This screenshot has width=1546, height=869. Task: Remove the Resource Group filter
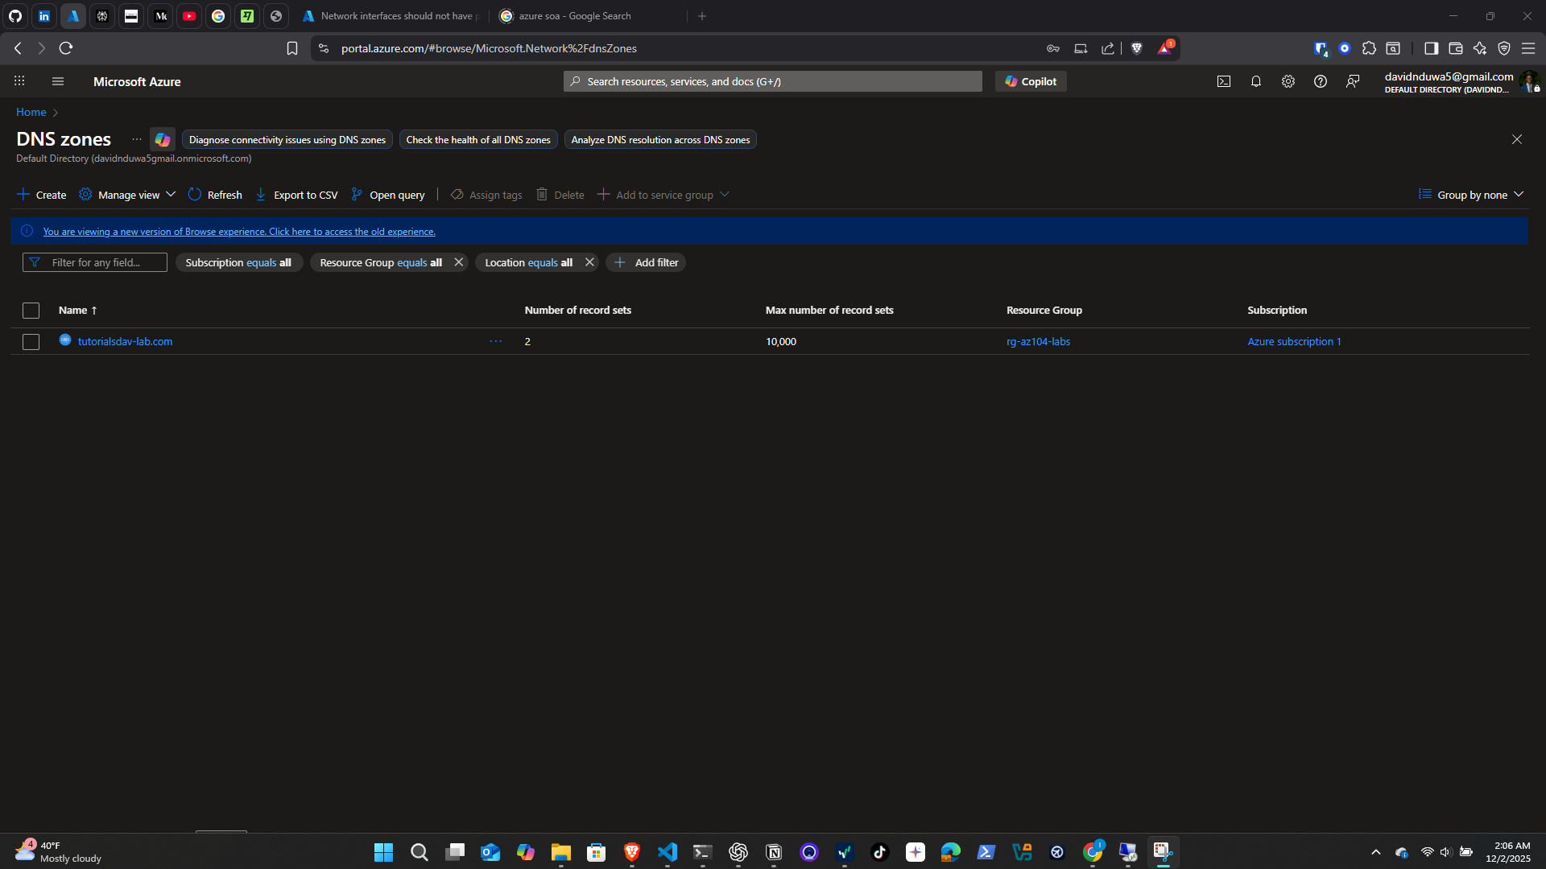[x=459, y=262]
